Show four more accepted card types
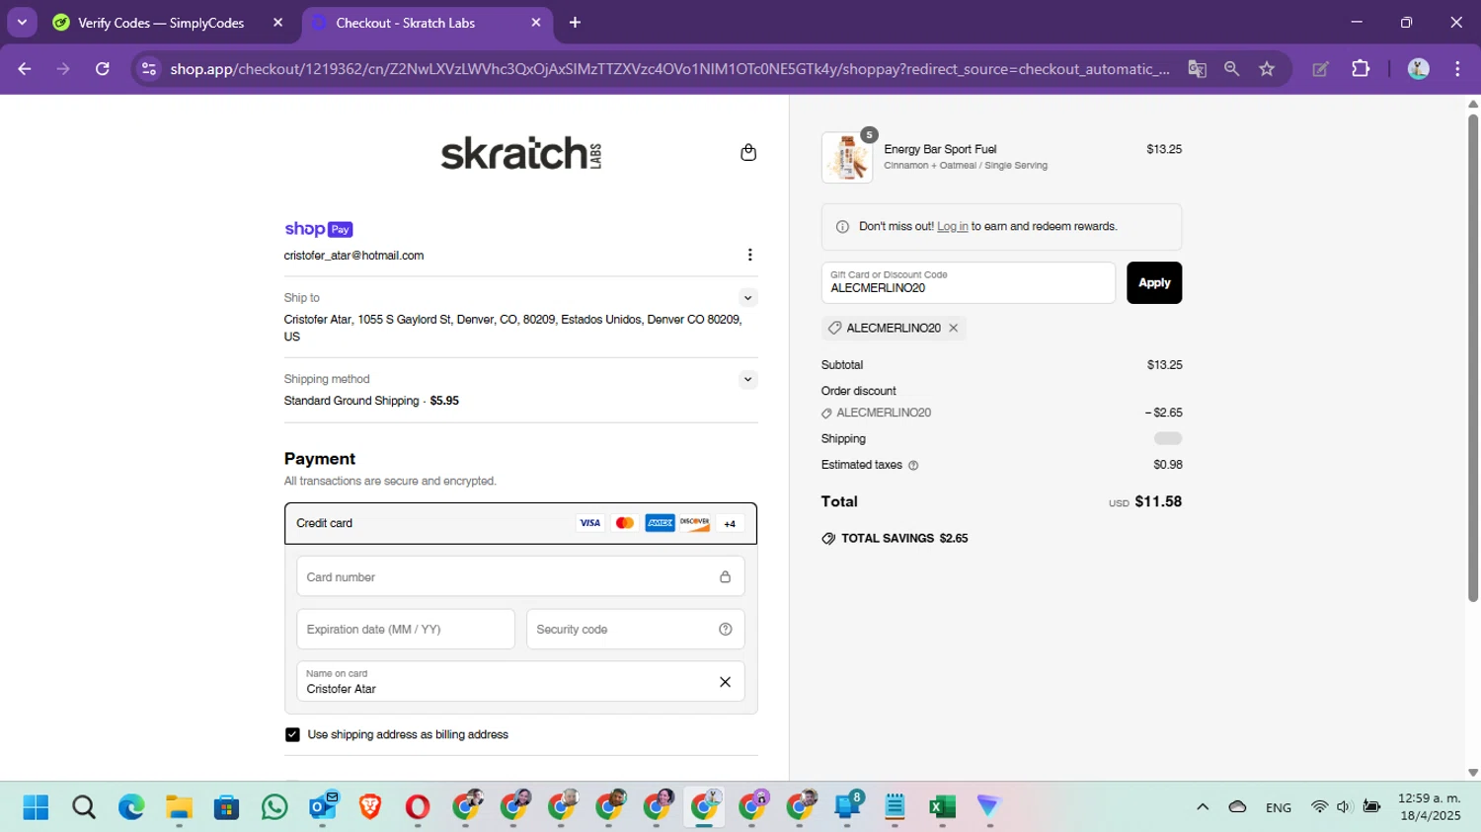The width and height of the screenshot is (1481, 832). [730, 524]
